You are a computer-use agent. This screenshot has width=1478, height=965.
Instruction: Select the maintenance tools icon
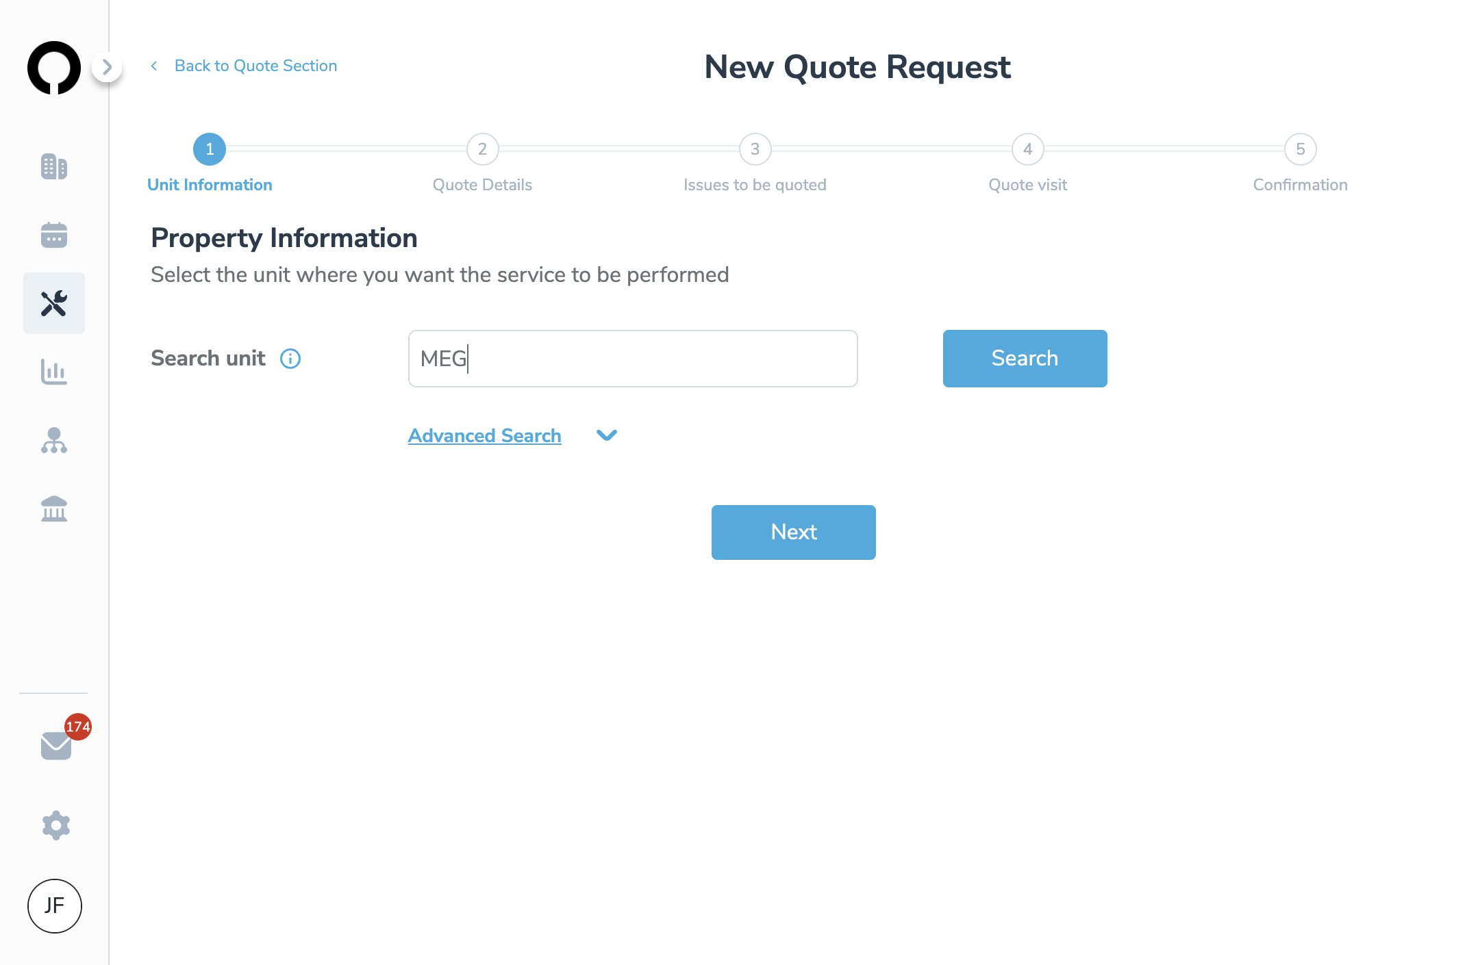click(54, 303)
